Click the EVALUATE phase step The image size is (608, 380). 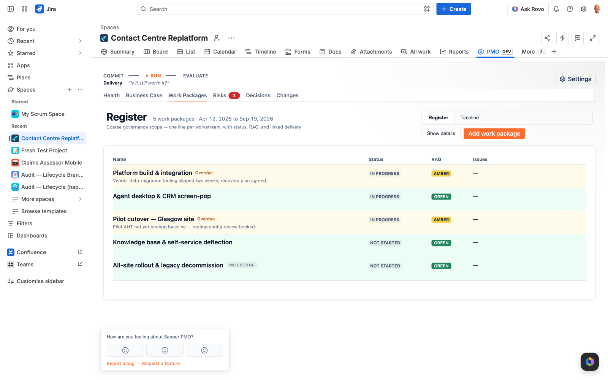coord(196,76)
